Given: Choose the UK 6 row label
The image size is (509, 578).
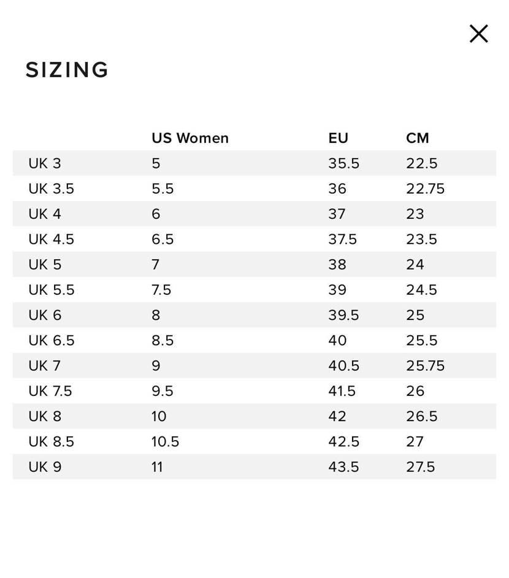Looking at the screenshot, I should pos(45,315).
